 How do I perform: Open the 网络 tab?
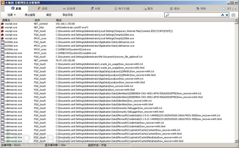[201, 9]
